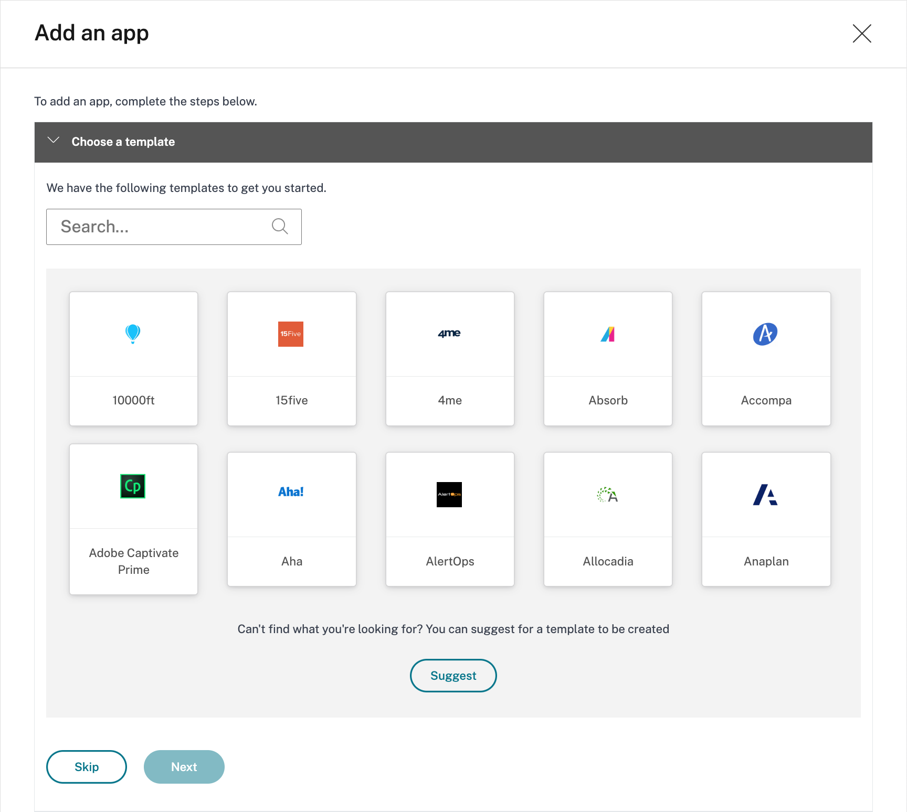Screen dimensions: 907x812
Task: Select the 15five template name
Action: click(292, 400)
